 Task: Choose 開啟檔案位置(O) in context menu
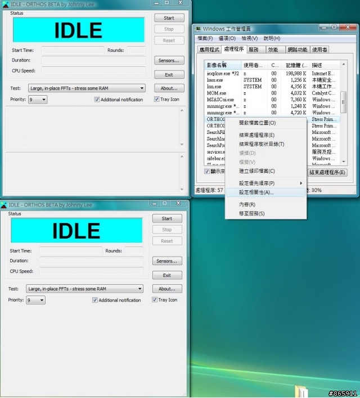(x=265, y=123)
